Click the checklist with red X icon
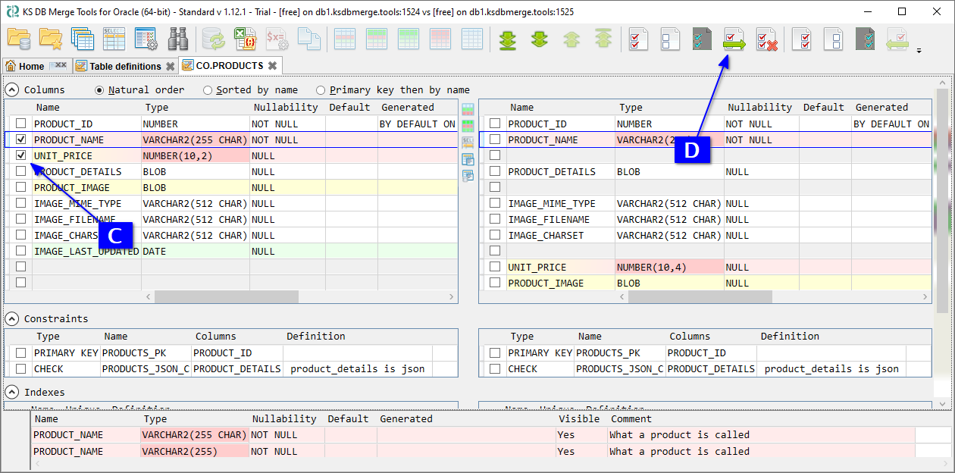This screenshot has height=473, width=955. point(766,39)
